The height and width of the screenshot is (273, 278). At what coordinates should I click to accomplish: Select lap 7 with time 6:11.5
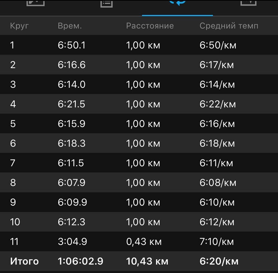coord(139,163)
